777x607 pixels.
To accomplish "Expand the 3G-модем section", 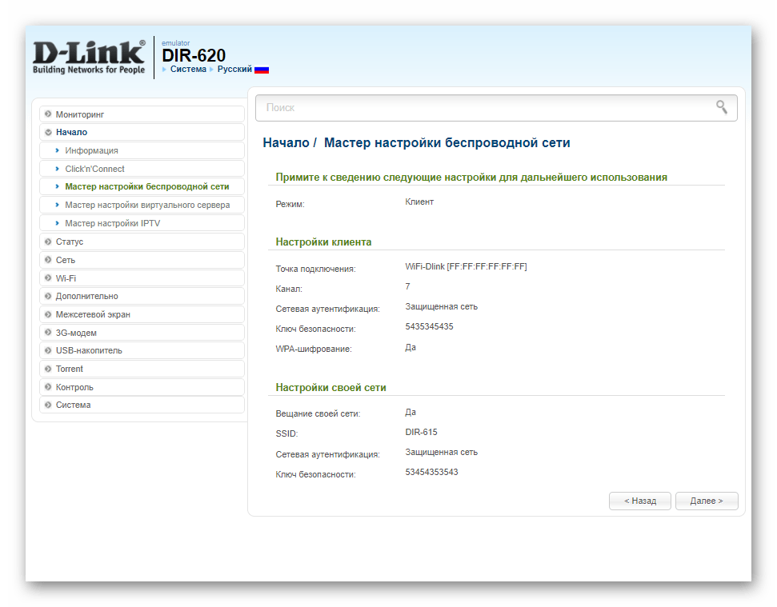I will pos(76,333).
